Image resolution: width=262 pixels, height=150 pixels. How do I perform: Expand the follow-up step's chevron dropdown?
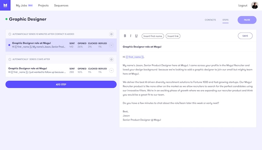(x=111, y=71)
